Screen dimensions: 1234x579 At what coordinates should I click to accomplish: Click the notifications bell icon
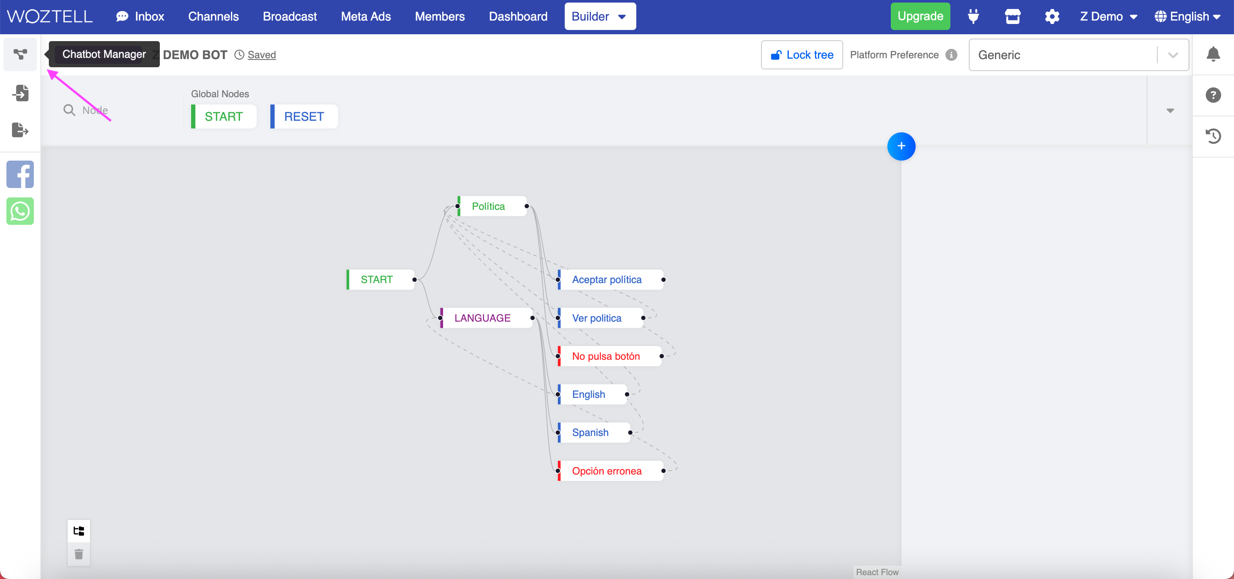(1213, 54)
